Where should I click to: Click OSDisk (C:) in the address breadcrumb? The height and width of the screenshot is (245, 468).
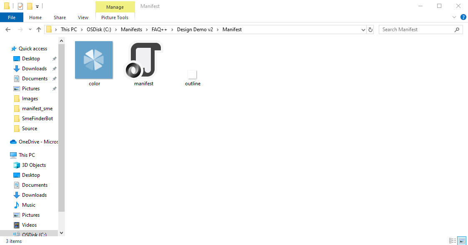pos(99,30)
